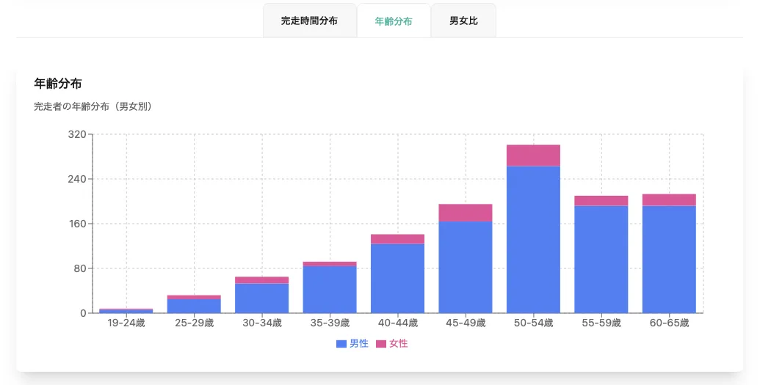Open the 男女比 tab
760x385 pixels.
point(463,21)
